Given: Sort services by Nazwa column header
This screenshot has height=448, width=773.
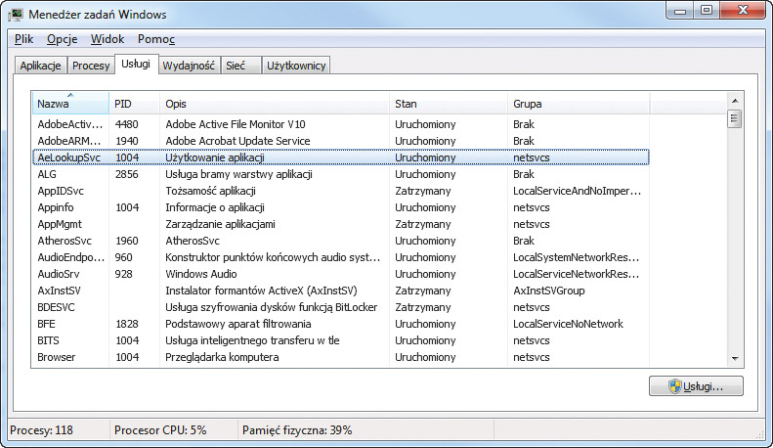Looking at the screenshot, I should (68, 103).
